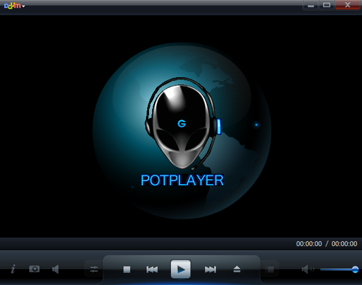Skip to the next track

pyautogui.click(x=211, y=269)
